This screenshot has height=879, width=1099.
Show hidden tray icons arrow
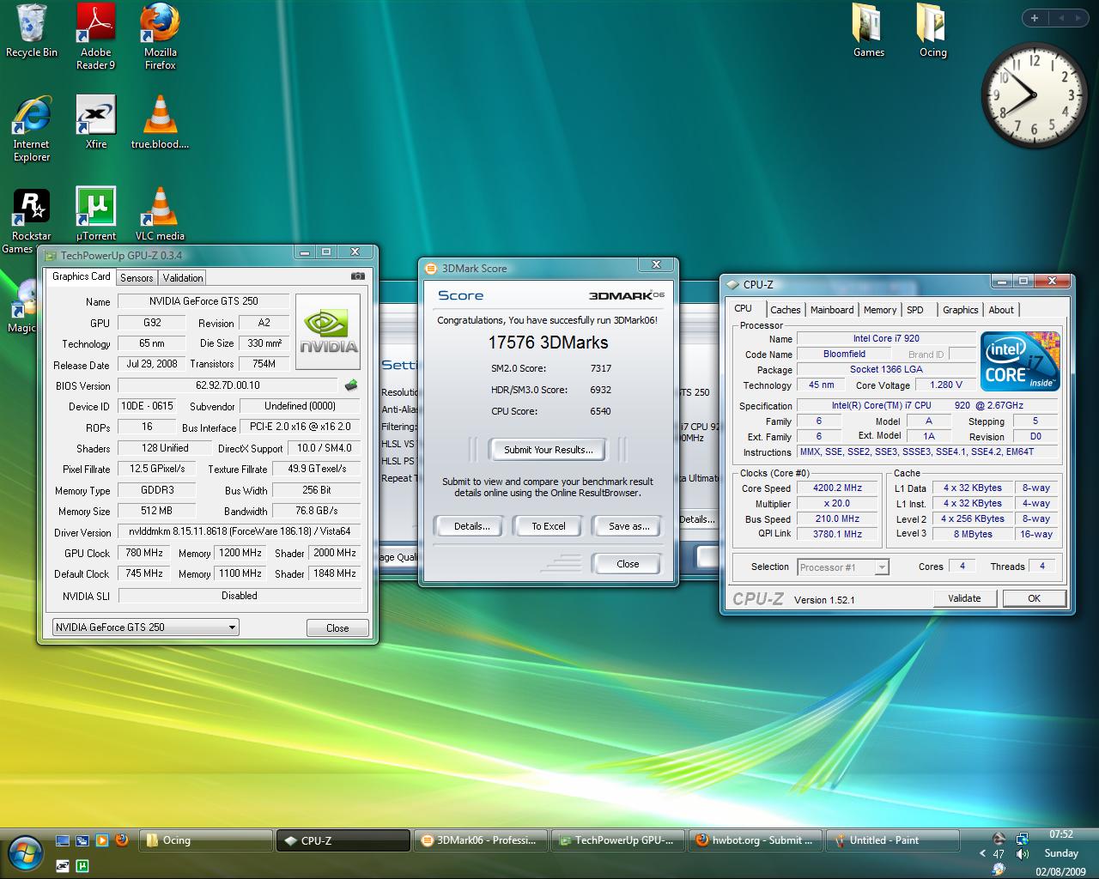coord(982,853)
